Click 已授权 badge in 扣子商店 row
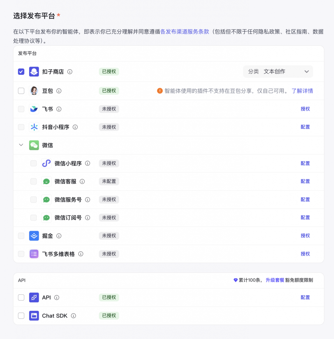 point(109,72)
